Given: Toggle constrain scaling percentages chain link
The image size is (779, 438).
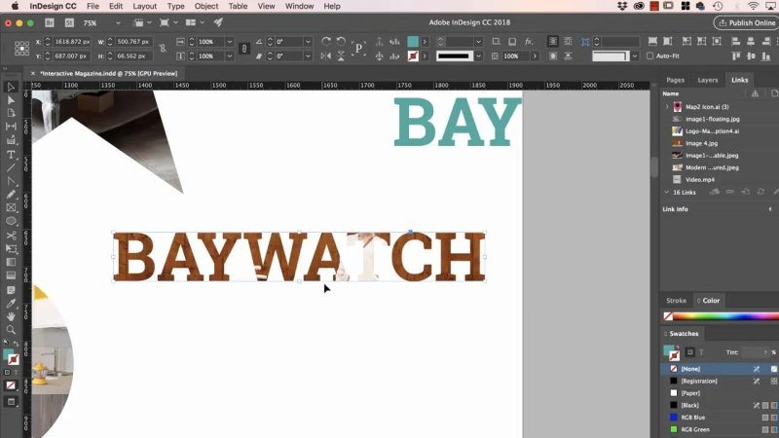Looking at the screenshot, I should coord(244,49).
